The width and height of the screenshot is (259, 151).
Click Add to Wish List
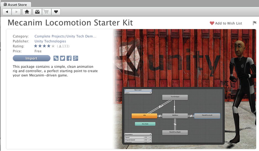click(226, 23)
